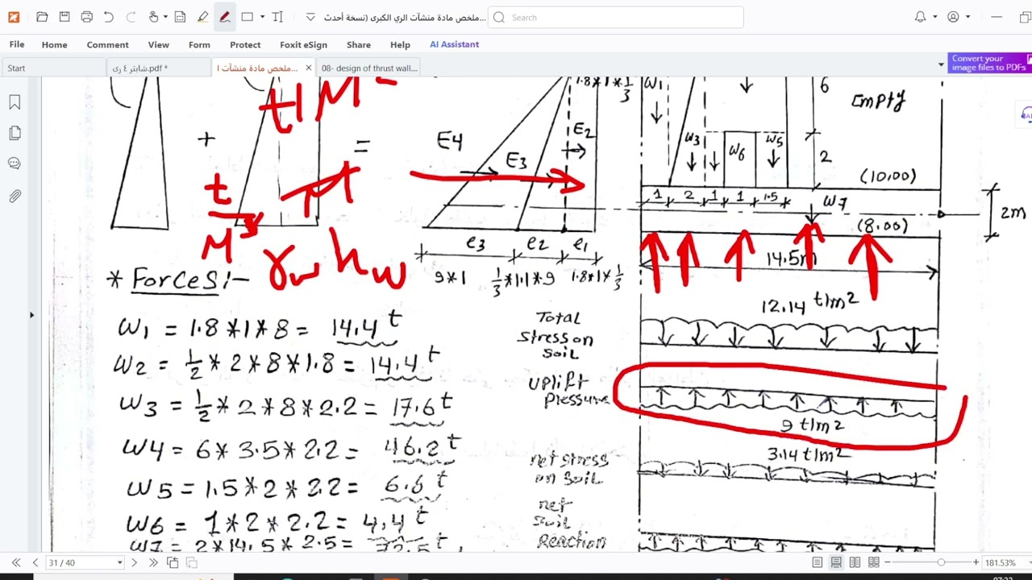This screenshot has height=580, width=1032.
Task: Open a file with the folder icon
Action: [42, 17]
